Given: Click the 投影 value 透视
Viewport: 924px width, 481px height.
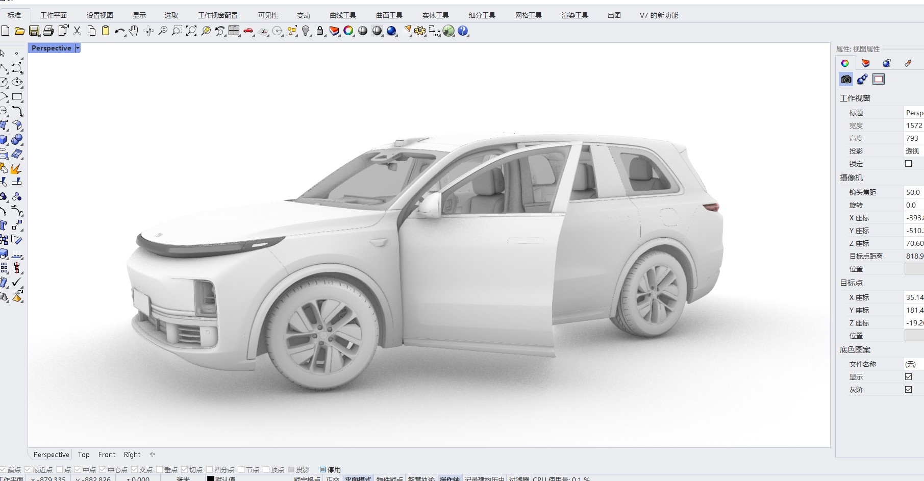Looking at the screenshot, I should pyautogui.click(x=913, y=151).
